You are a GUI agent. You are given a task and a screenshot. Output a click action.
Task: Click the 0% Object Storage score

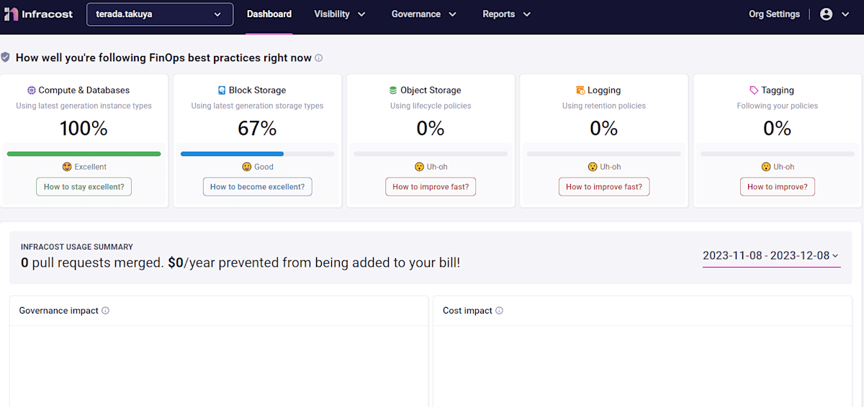[x=431, y=129]
